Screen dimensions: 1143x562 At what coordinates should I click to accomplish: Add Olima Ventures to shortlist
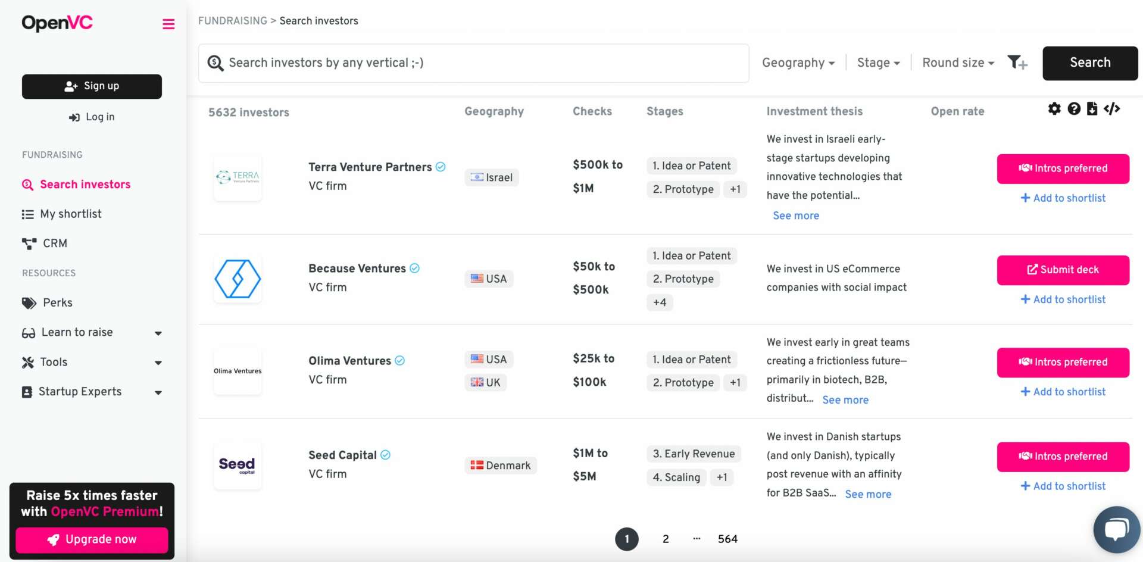(x=1063, y=392)
